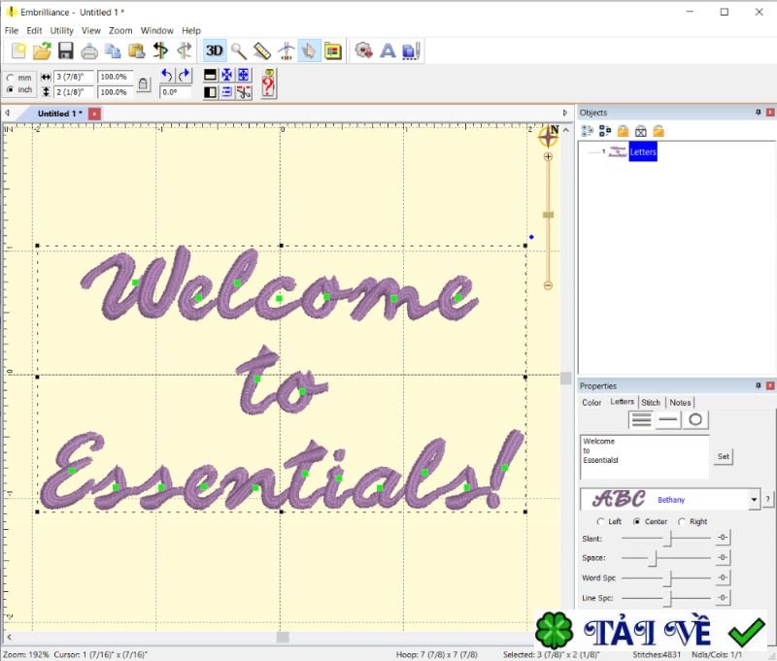Select the ruler measure tool
777x661 pixels.
(x=262, y=50)
